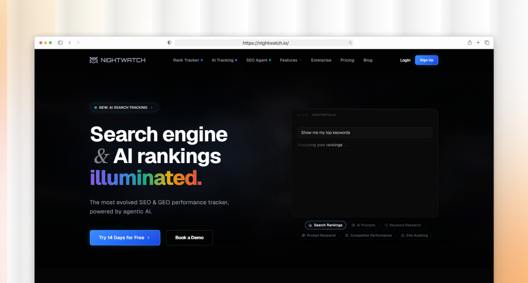The image size is (528, 283).
Task: Click the nightwatch.io address bar
Action: click(264, 43)
